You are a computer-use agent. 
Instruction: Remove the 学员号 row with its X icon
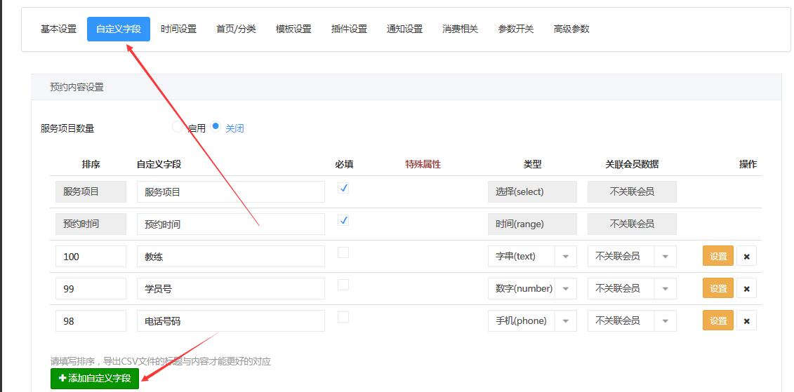coord(746,288)
